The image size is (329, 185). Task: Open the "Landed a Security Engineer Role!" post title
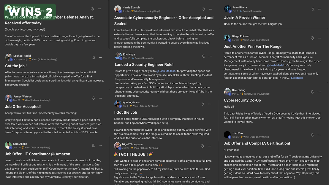pos(144,64)
